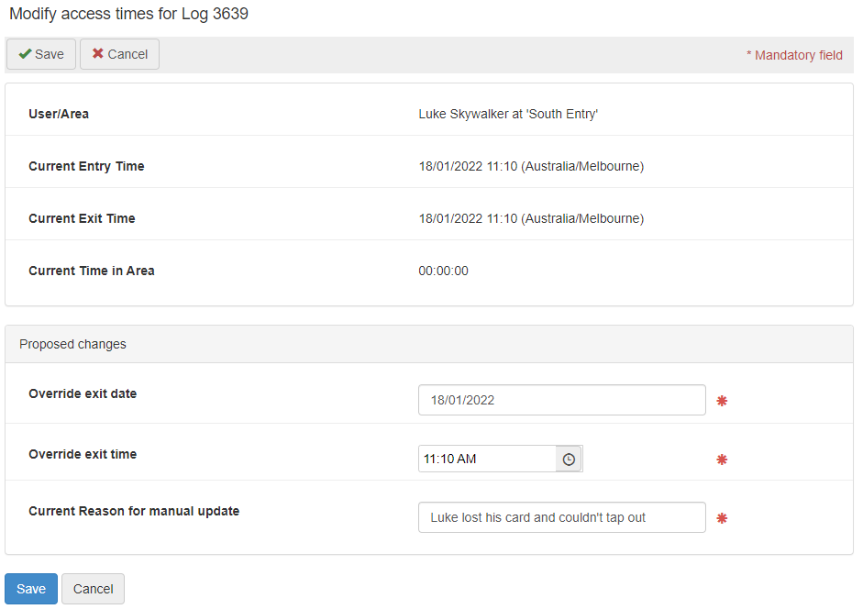The image size is (863, 609).
Task: Click inside the 11:10 AM time field
Action: coord(486,459)
